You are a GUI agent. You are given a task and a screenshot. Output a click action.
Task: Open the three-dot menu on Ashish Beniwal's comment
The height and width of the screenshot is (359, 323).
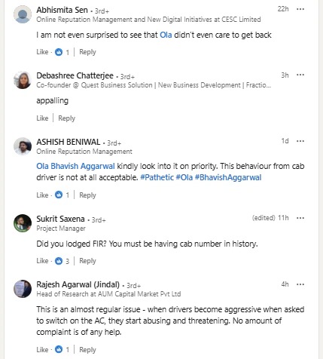click(300, 141)
